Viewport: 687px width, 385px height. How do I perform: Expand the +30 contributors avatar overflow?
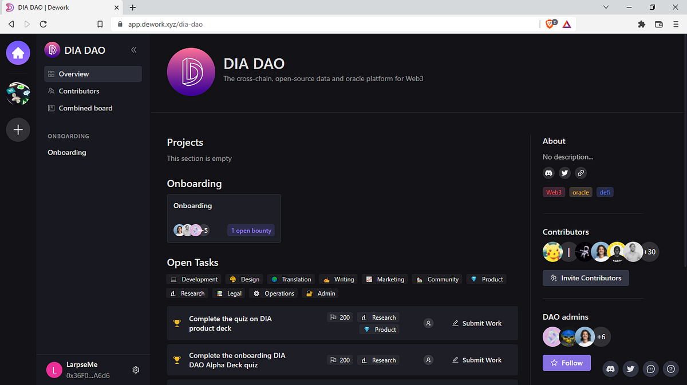(x=649, y=251)
